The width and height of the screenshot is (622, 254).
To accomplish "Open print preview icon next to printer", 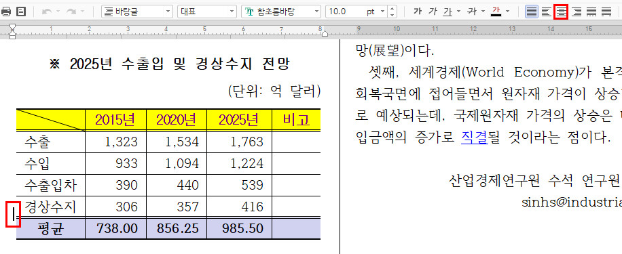I will (20, 12).
